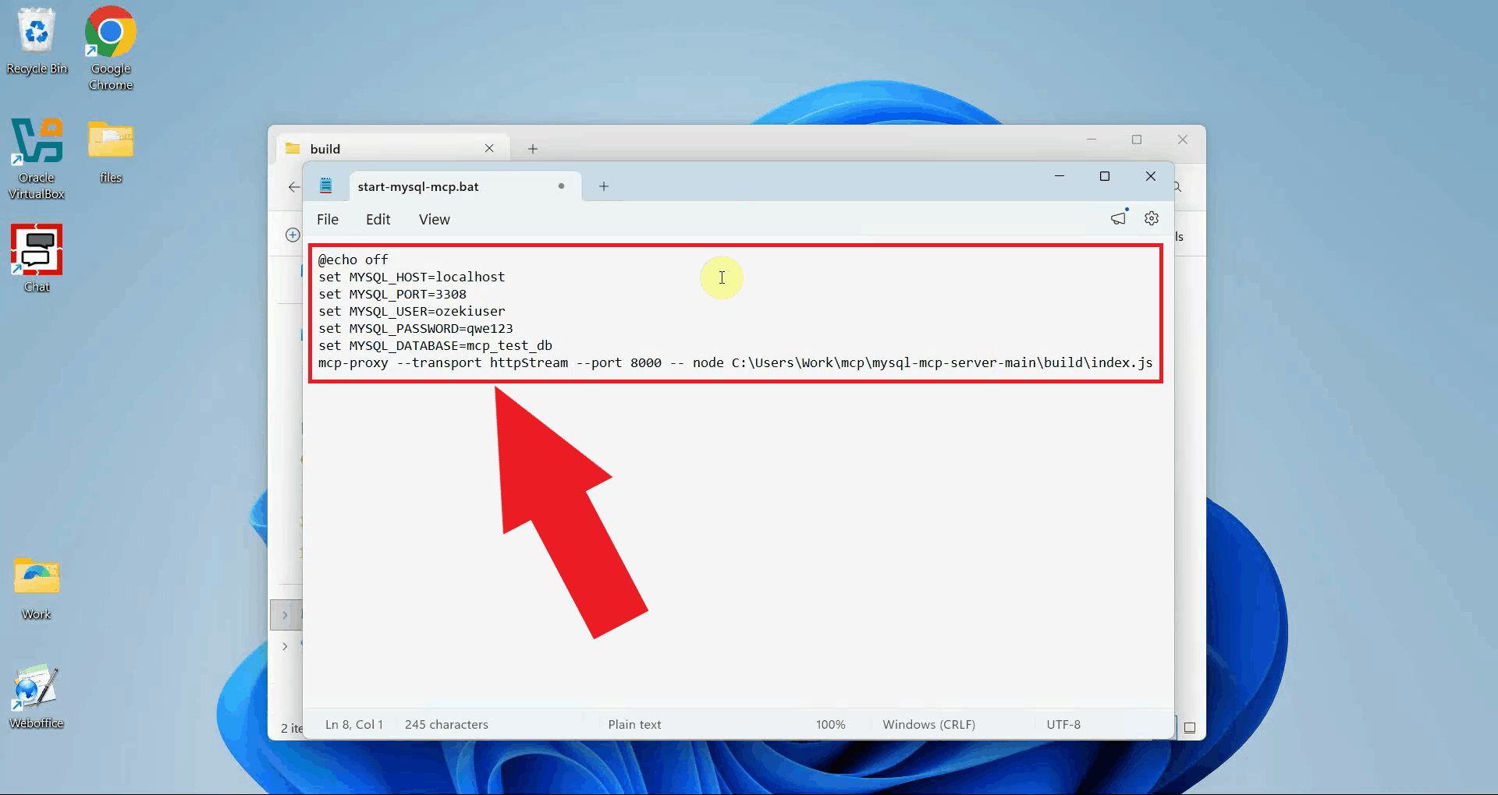Launch the Weboffice desktop shortcut
1498x795 pixels.
click(x=37, y=696)
